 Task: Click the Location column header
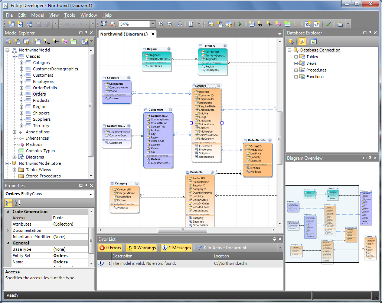(x=248, y=256)
